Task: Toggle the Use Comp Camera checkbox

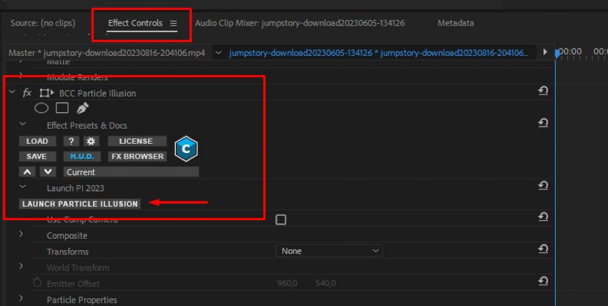Action: point(280,220)
